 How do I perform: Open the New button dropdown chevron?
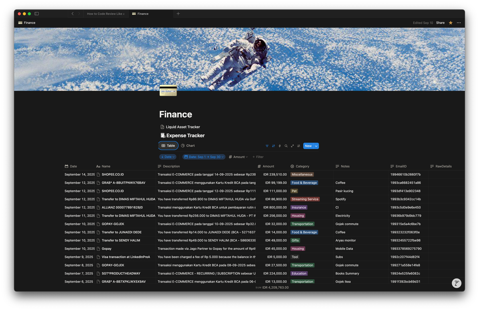click(x=315, y=146)
